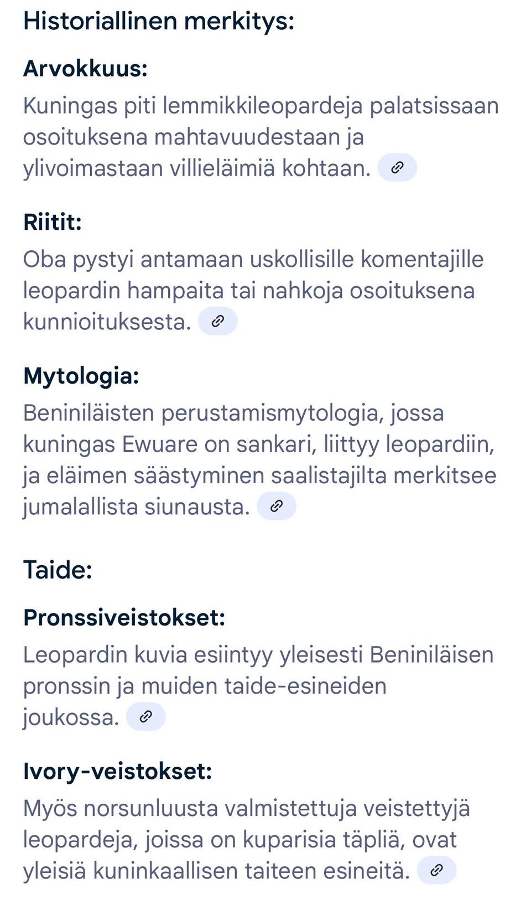
Task: Tap the Arvokkuus subheading
Action: 86,69
